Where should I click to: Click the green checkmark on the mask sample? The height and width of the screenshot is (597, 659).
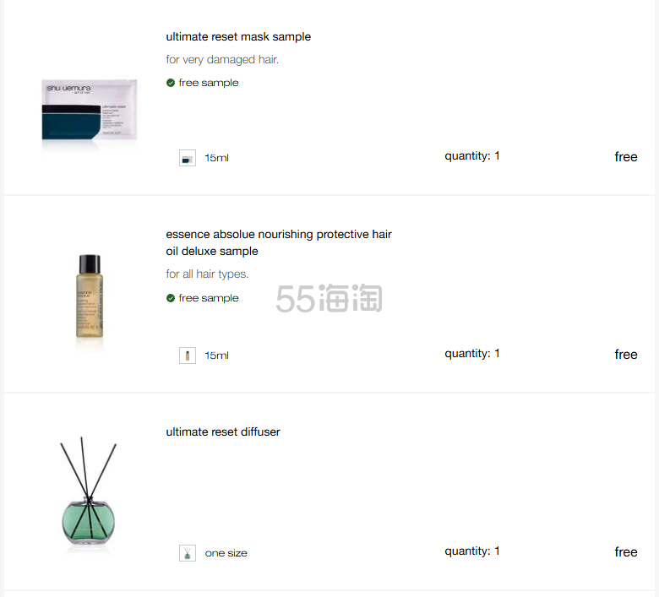171,83
